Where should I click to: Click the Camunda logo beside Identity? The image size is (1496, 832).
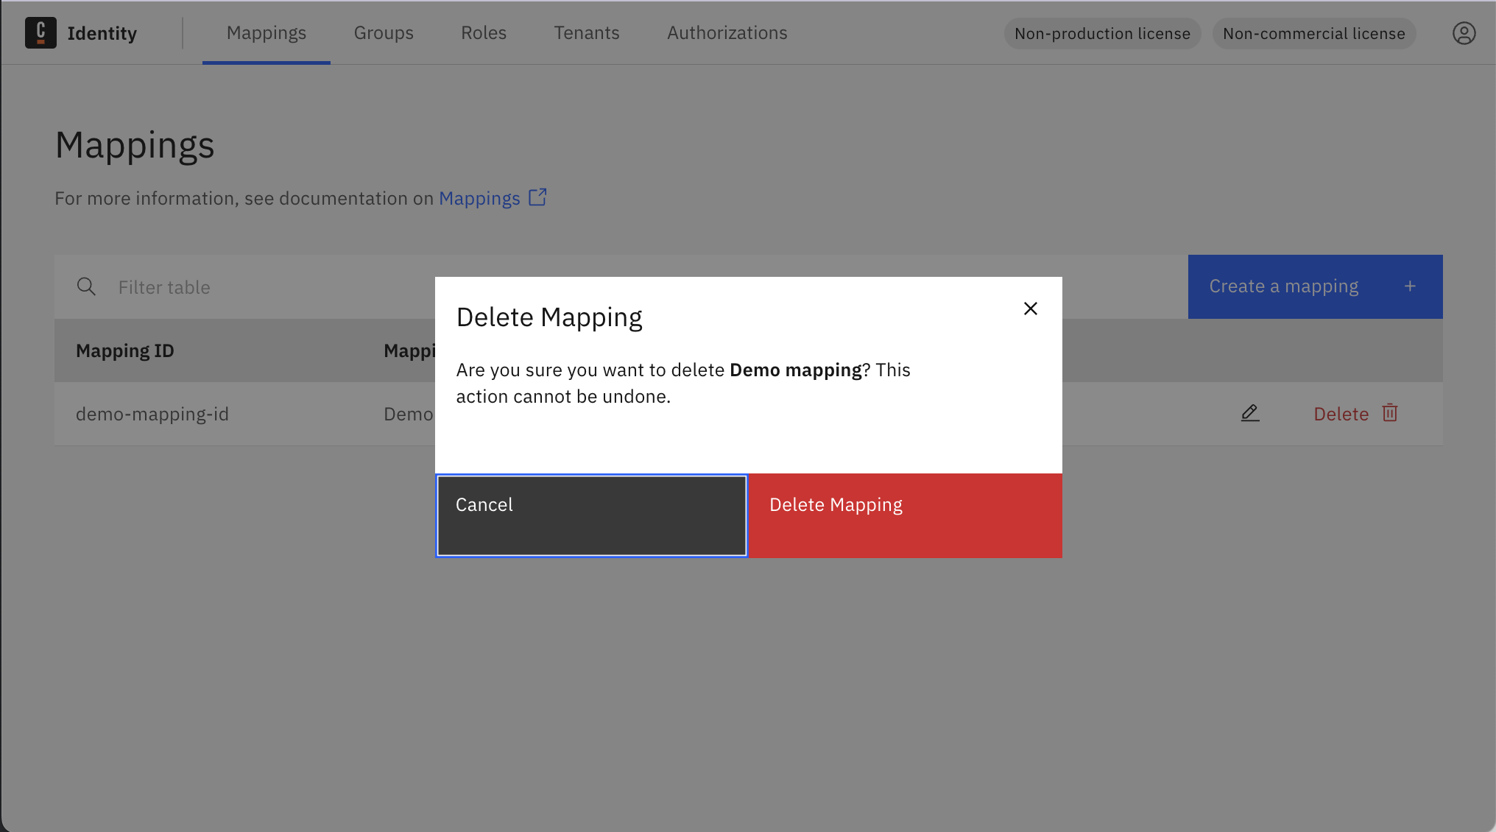41,32
